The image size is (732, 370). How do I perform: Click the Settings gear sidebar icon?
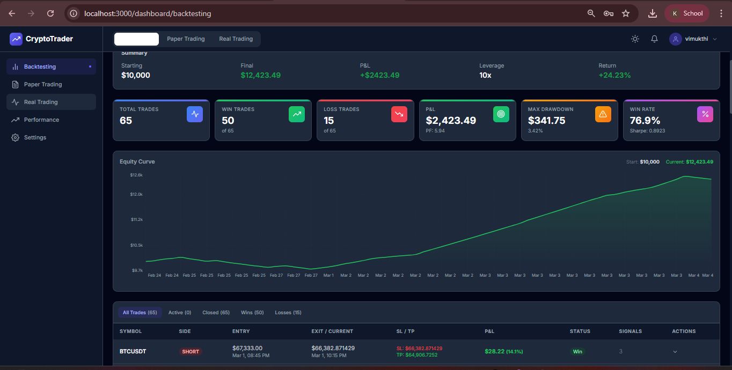tap(15, 137)
